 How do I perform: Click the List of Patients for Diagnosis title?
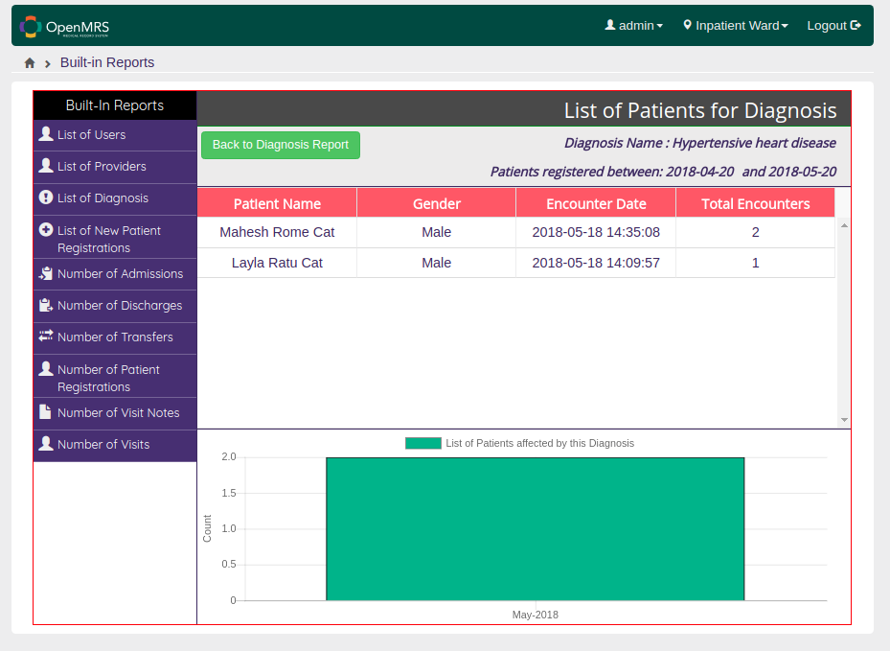point(700,110)
